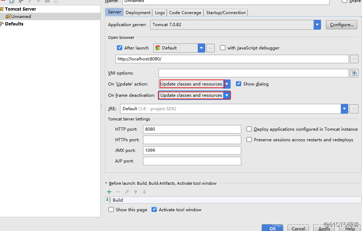Click the OK button
Image resolution: width=362 pixels, height=231 pixels.
272,228
